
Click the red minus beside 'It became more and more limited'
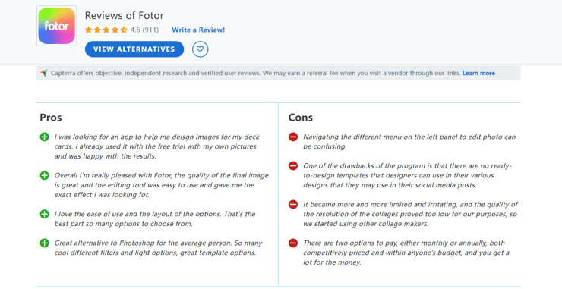(293, 205)
